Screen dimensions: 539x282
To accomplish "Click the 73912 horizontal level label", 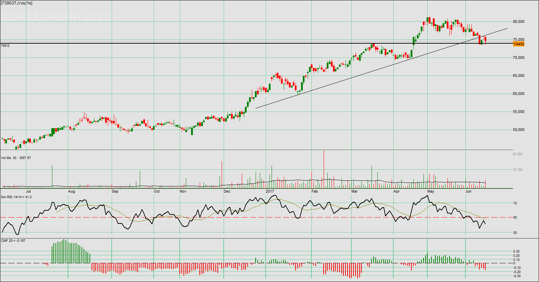I will 5,45.
